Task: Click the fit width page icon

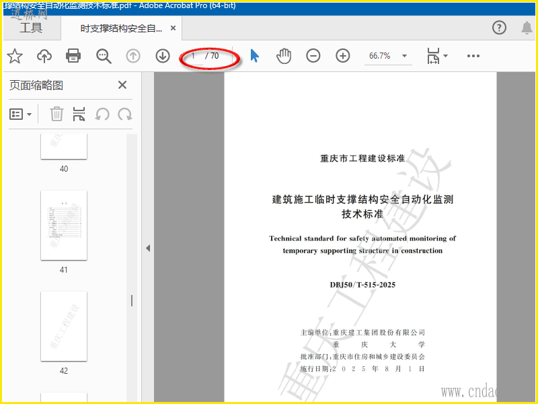Action: click(x=433, y=56)
